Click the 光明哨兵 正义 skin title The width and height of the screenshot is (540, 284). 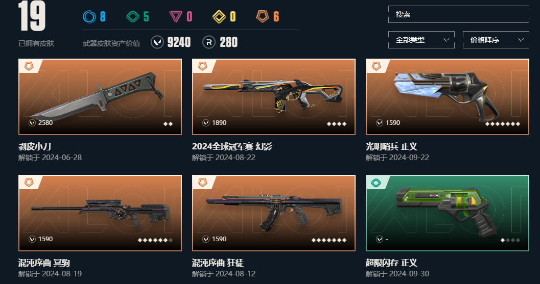point(391,147)
